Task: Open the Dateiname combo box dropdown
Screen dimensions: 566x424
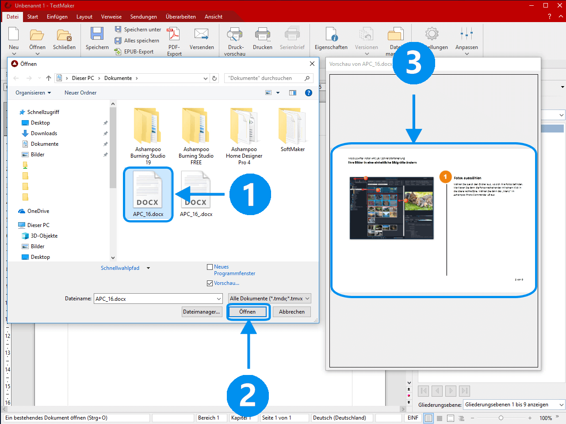Action: click(218, 299)
